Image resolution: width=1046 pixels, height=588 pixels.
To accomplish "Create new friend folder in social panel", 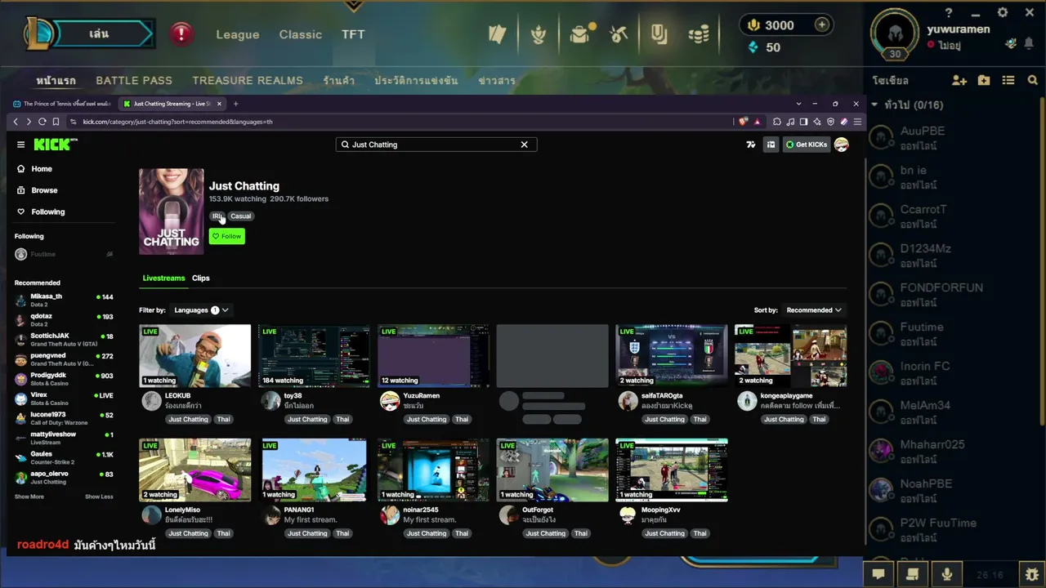I will tap(984, 81).
